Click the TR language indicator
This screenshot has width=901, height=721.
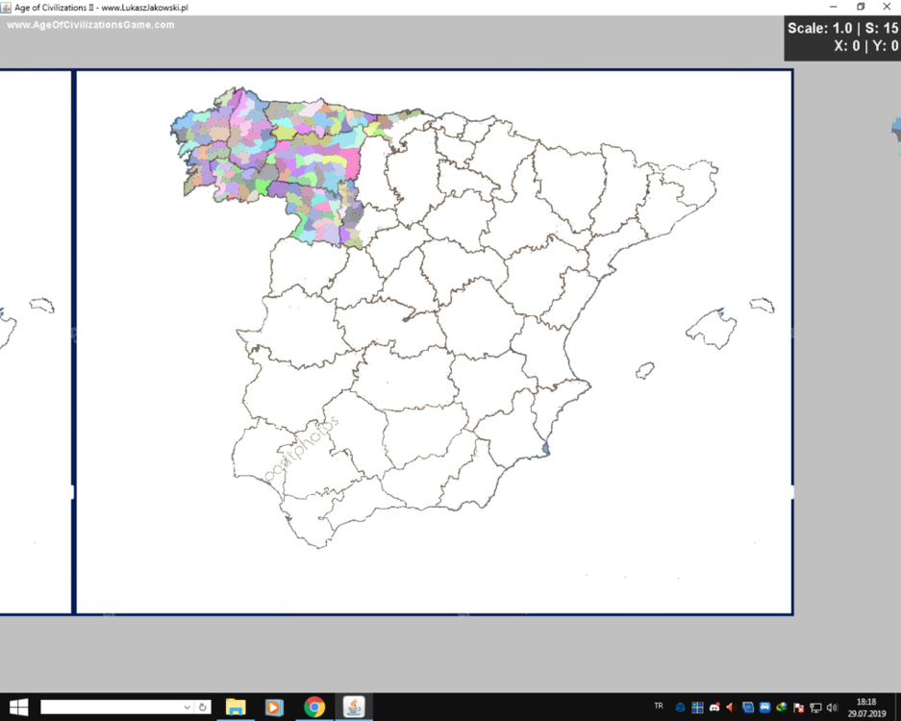point(659,706)
